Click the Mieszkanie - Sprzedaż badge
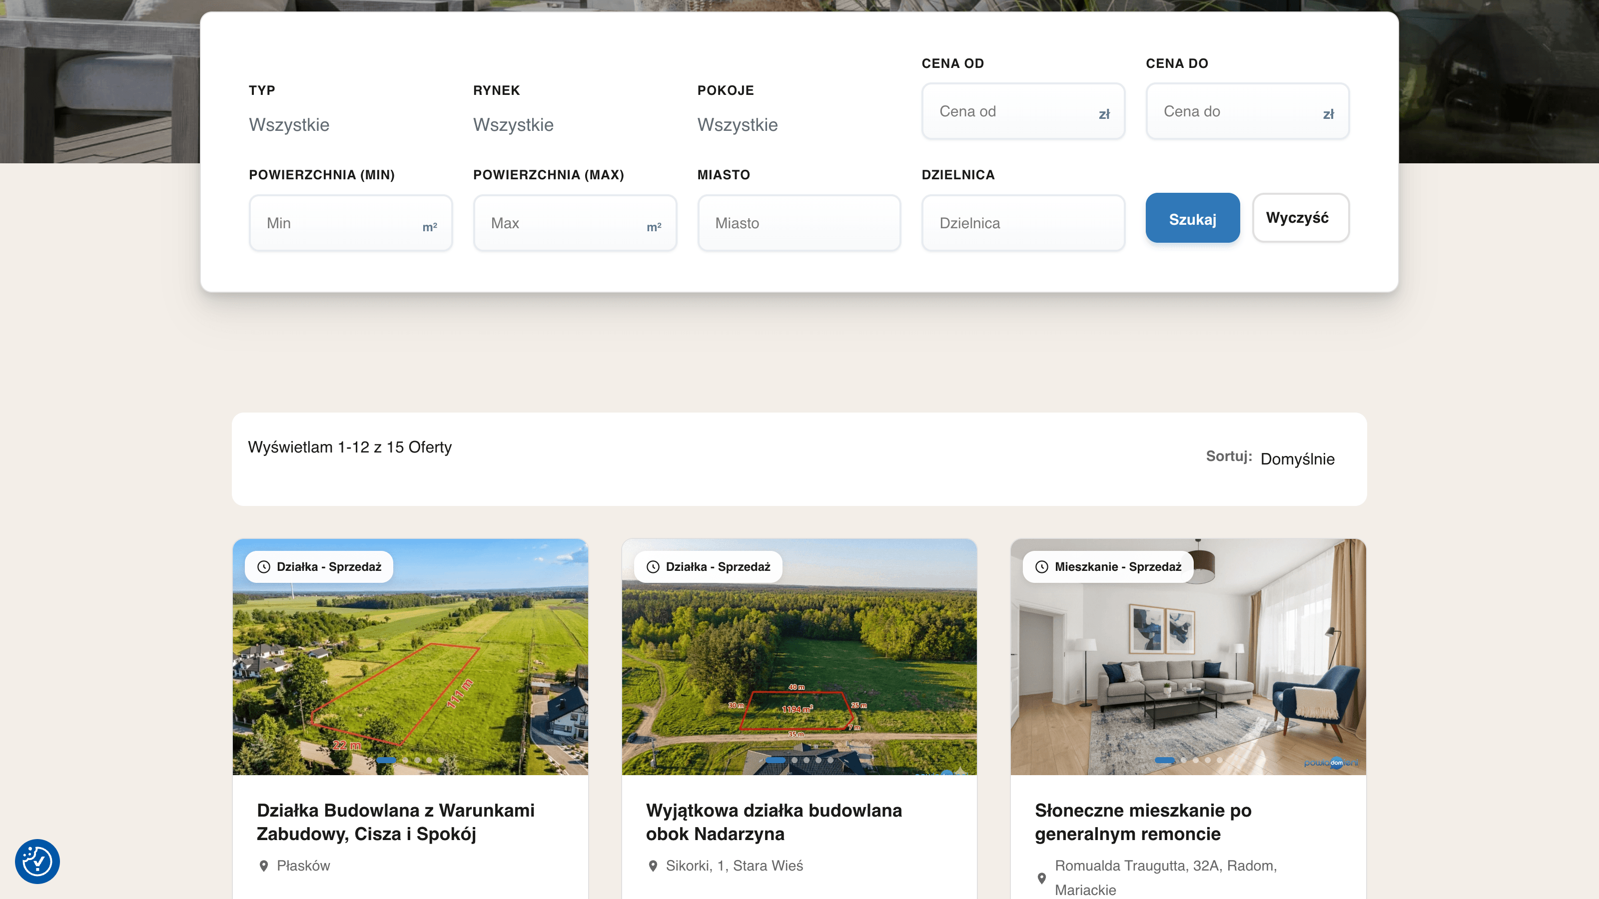 pos(1108,566)
